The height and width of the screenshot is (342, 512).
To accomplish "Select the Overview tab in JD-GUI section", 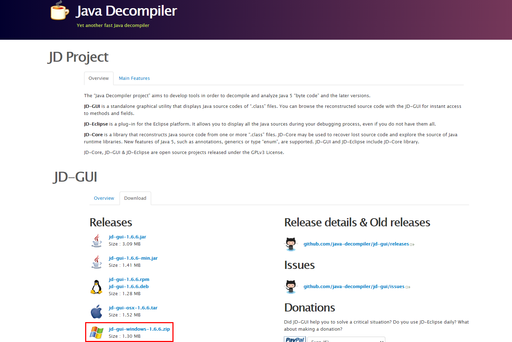I will [104, 198].
